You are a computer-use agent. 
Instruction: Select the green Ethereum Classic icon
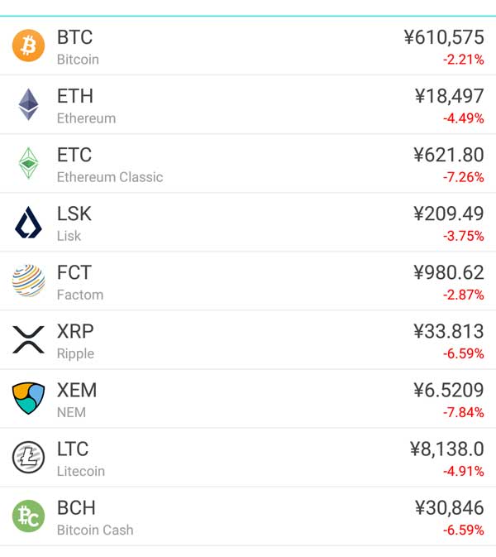pyautogui.click(x=29, y=163)
